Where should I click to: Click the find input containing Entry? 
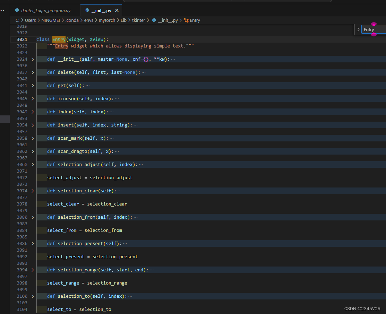pos(374,29)
